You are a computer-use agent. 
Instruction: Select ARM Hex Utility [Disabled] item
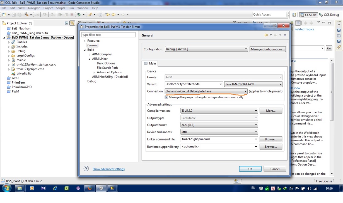coord(110,77)
